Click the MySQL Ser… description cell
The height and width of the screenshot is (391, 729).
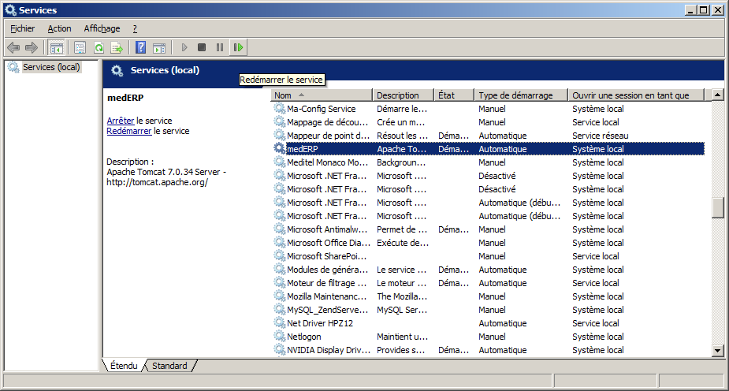[402, 310]
